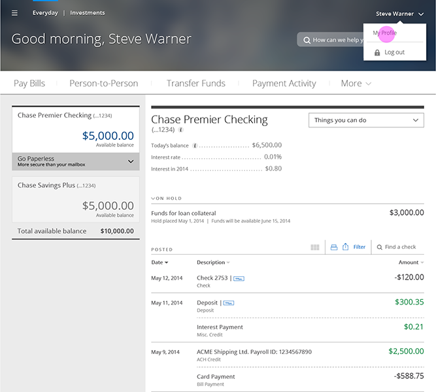This screenshot has height=392, width=436.
Task: Open the More menu dropdown
Action: (x=356, y=84)
